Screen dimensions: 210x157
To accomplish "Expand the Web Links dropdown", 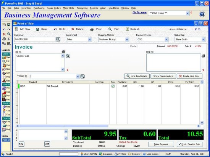I will point(187,13).
